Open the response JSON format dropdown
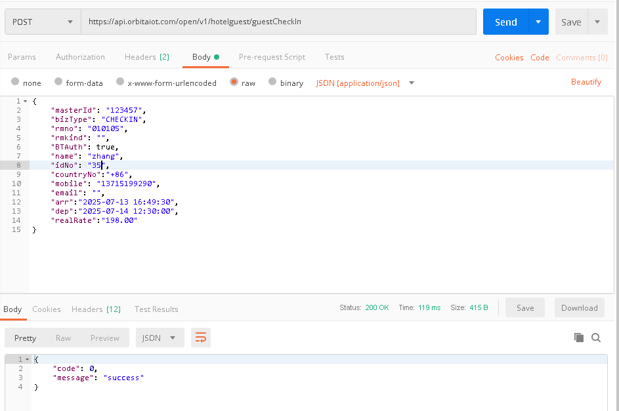Image resolution: width=619 pixels, height=411 pixels. click(x=160, y=338)
